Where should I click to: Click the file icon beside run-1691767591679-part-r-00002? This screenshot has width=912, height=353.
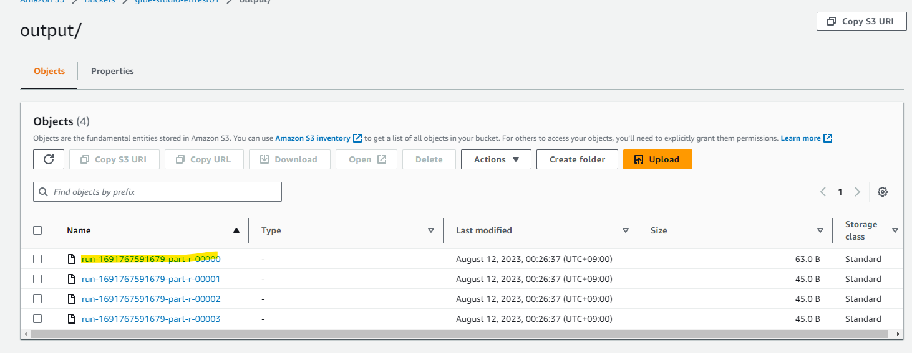[x=72, y=299]
